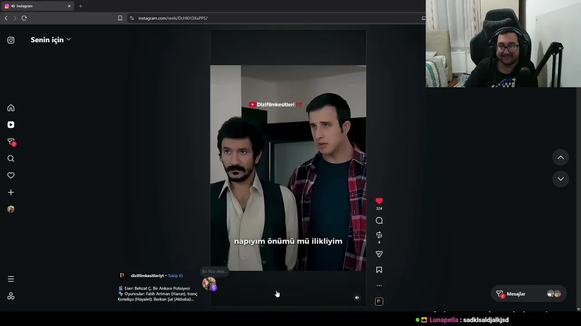
Task: Click the reel video to pause playback
Action: (x=288, y=168)
